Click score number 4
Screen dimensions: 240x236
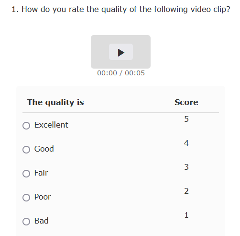[186, 143]
